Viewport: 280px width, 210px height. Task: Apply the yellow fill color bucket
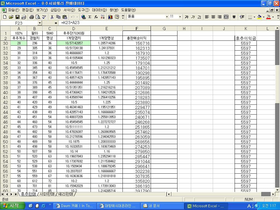click(x=259, y=17)
